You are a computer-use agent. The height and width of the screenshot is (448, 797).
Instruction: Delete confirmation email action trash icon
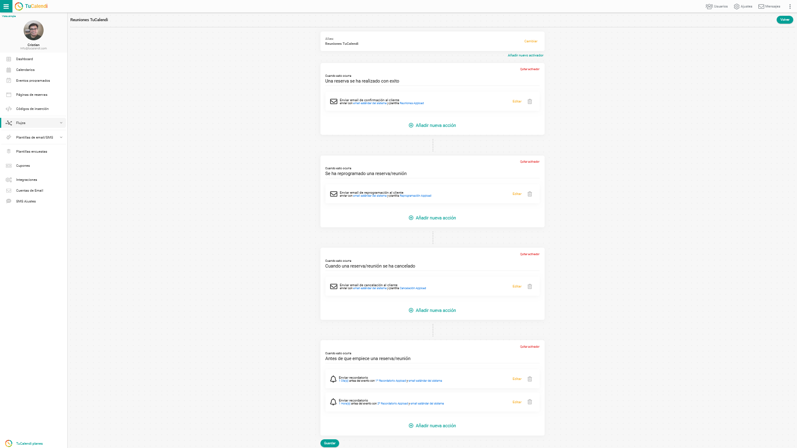[530, 101]
